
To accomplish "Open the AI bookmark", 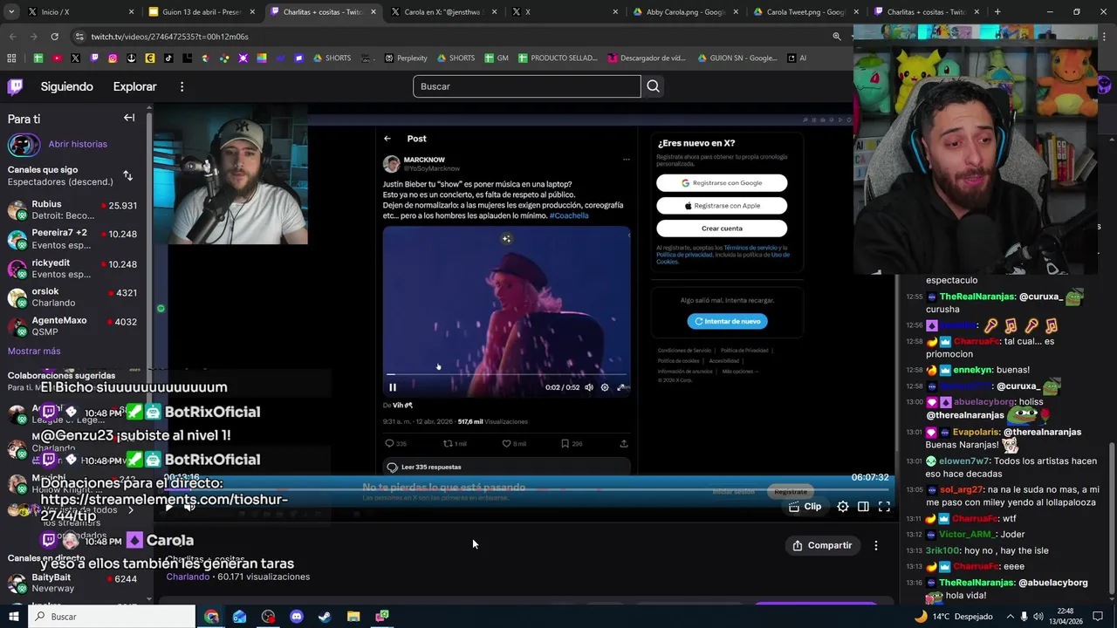I will [x=797, y=58].
